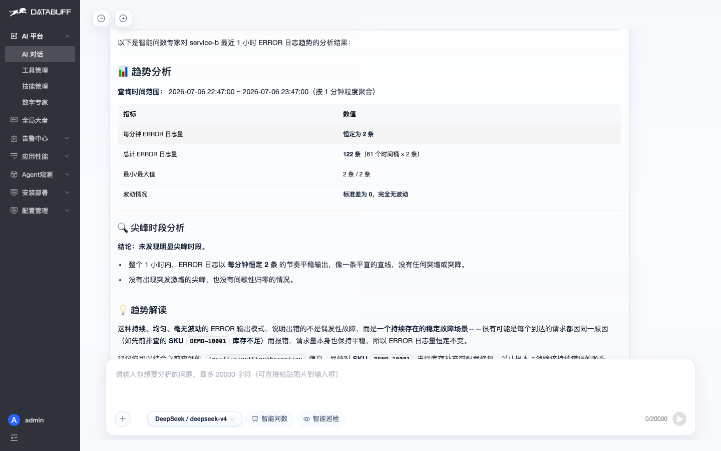Expand the 配置管理 menu chevron
This screenshot has height=451, width=721.
coord(67,210)
